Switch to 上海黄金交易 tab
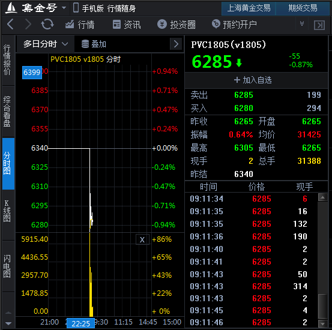 click(x=249, y=8)
